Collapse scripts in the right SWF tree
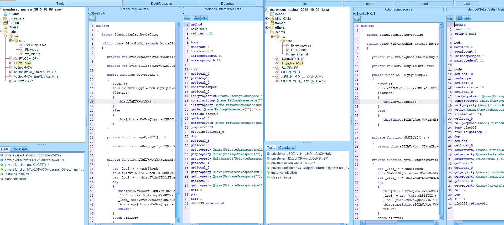Screen dimensions: 504x225 pyautogui.click(x=267, y=32)
